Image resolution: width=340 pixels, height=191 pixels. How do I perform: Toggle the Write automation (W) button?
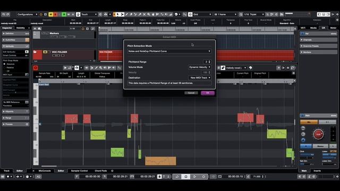69,14
